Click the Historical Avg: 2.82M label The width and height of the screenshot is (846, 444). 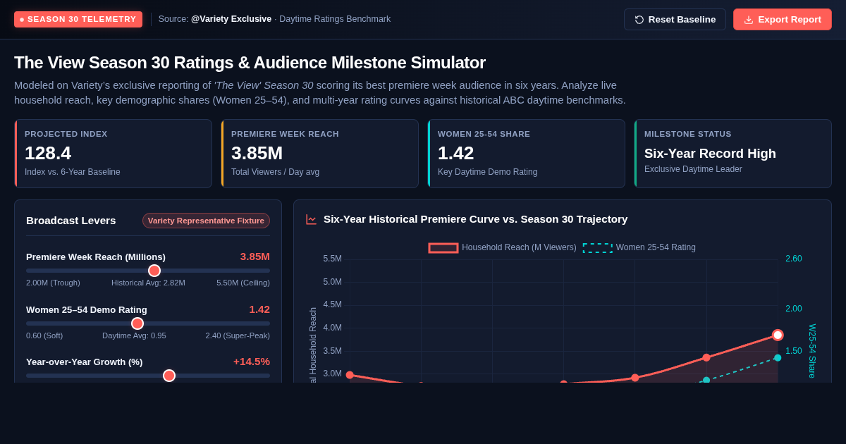tap(148, 283)
